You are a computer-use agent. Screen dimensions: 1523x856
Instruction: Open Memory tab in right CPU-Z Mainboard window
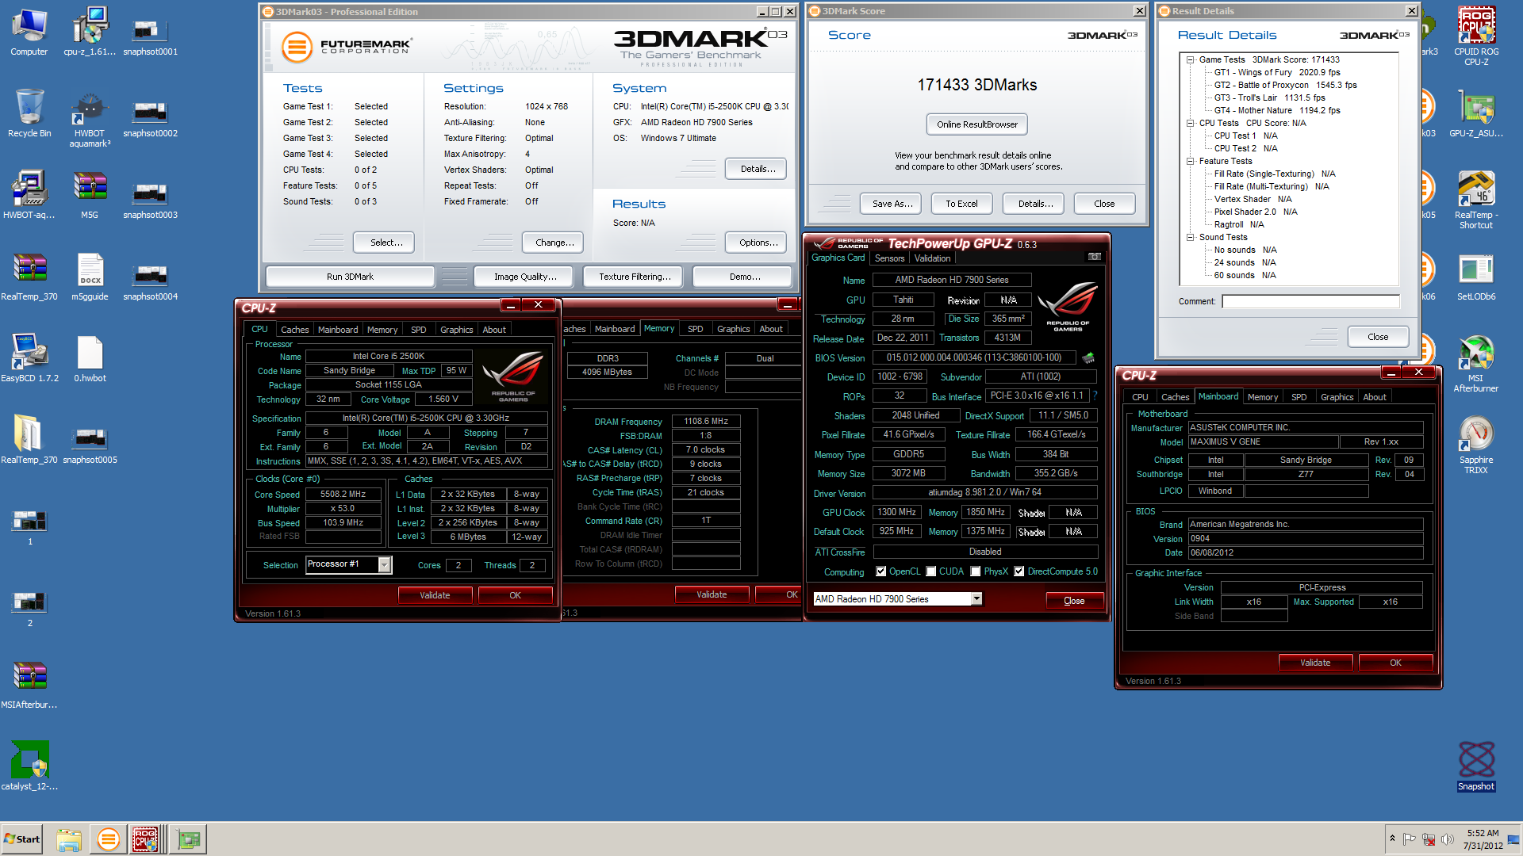(1262, 397)
